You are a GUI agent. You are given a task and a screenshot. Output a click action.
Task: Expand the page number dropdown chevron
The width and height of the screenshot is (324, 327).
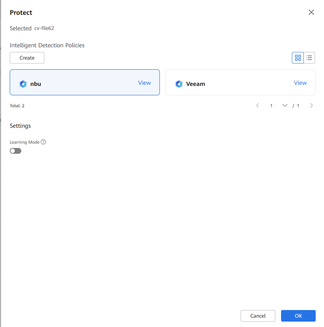pyautogui.click(x=285, y=106)
